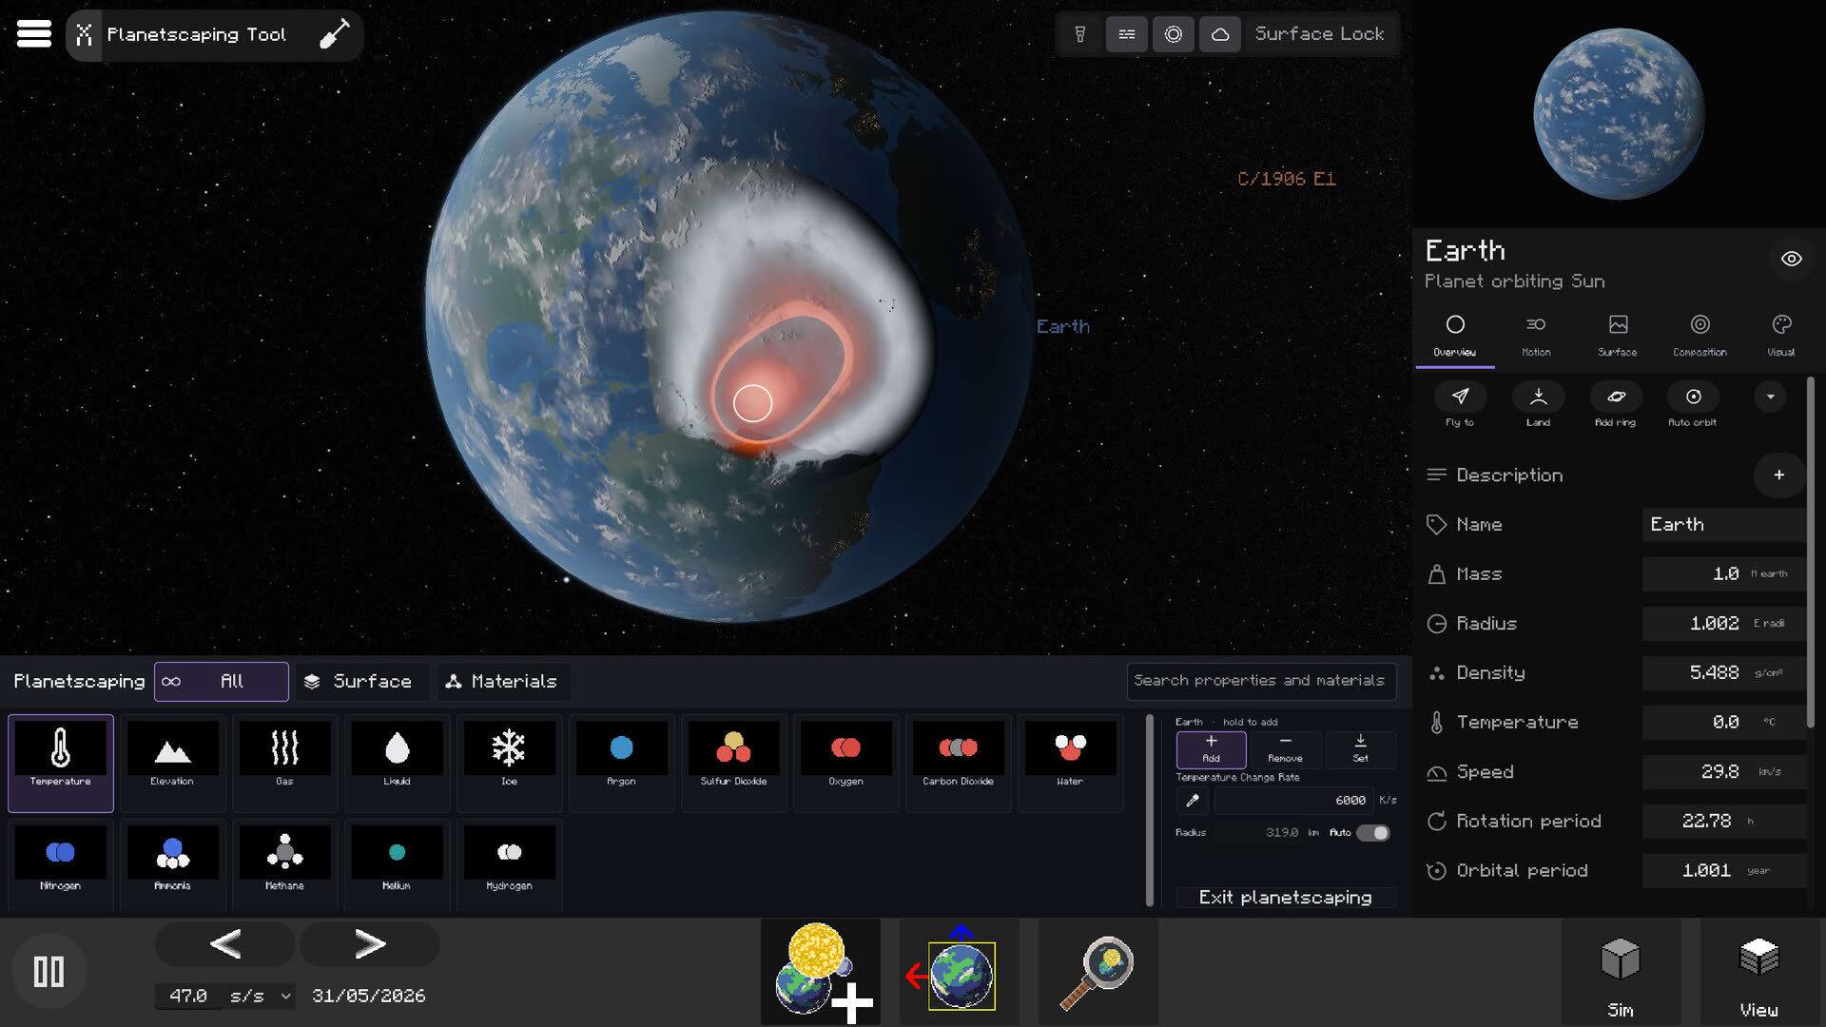Open the hamburger main menu
The height and width of the screenshot is (1027, 1826).
pos(34,34)
